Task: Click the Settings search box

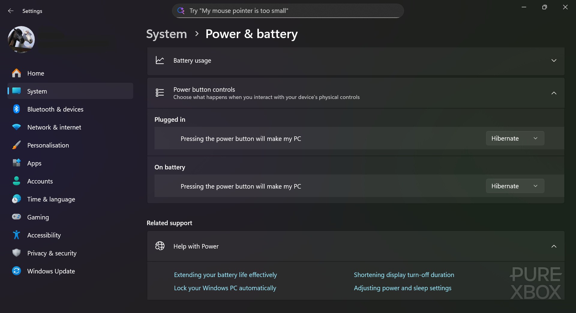Action: coord(288,11)
